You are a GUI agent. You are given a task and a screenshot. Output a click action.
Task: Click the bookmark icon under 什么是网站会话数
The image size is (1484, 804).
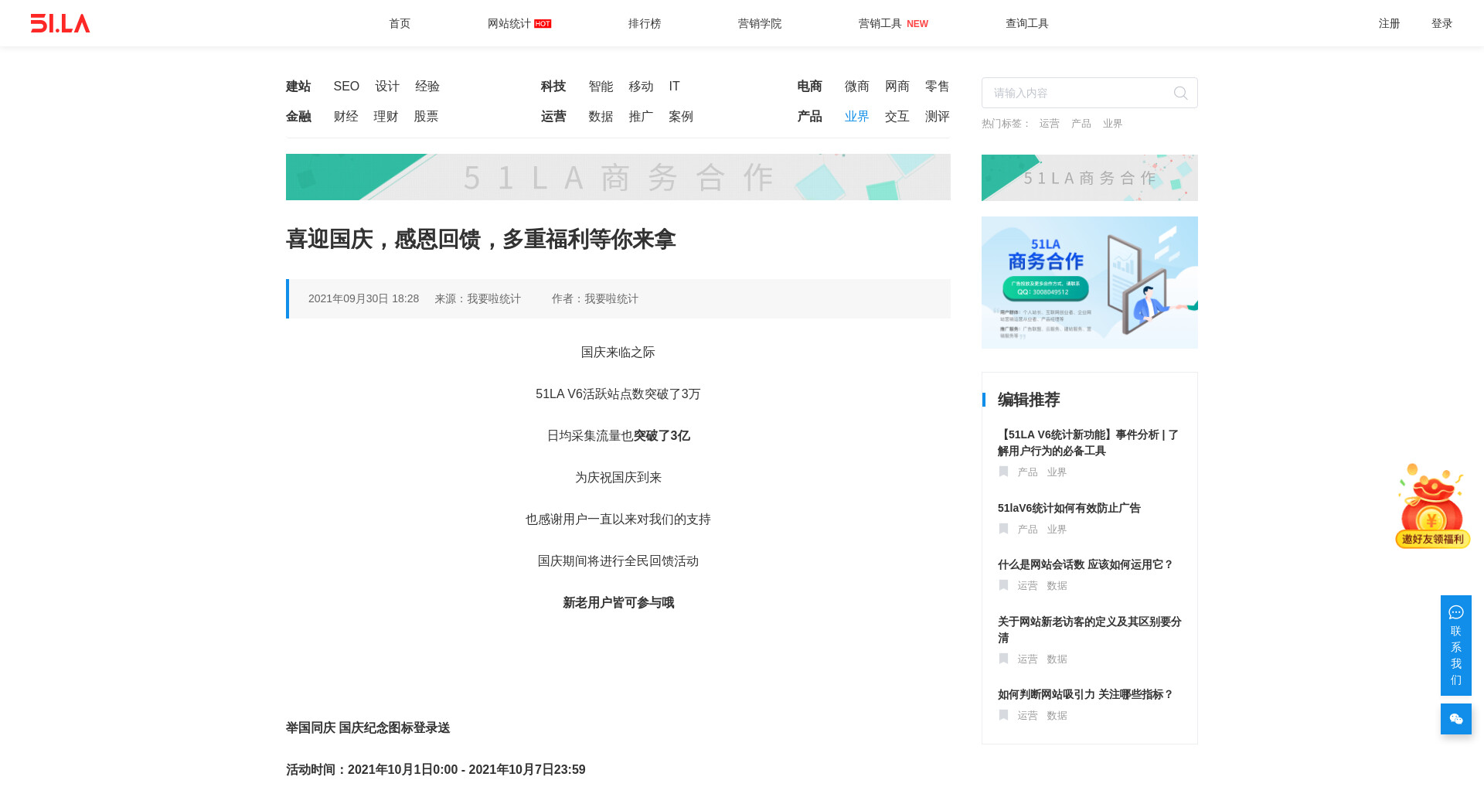click(x=1003, y=585)
